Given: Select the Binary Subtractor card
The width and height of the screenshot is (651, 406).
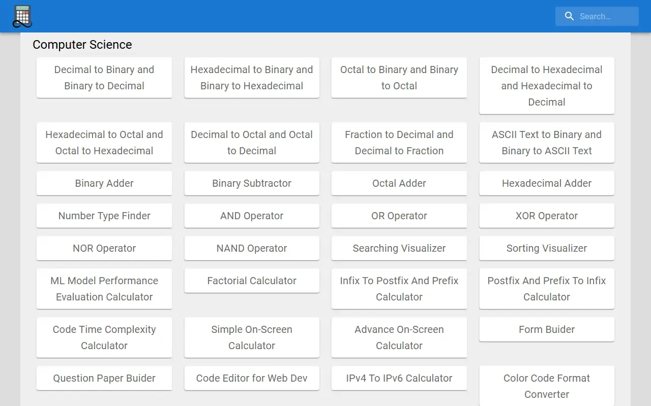Looking at the screenshot, I should (252, 183).
